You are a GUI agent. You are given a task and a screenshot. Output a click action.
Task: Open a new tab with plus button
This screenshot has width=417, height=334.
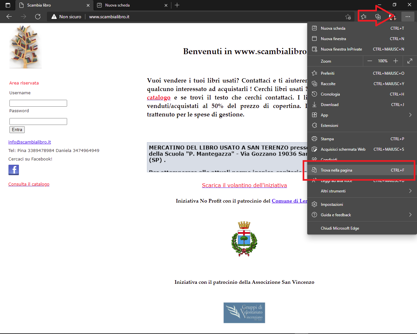177,5
